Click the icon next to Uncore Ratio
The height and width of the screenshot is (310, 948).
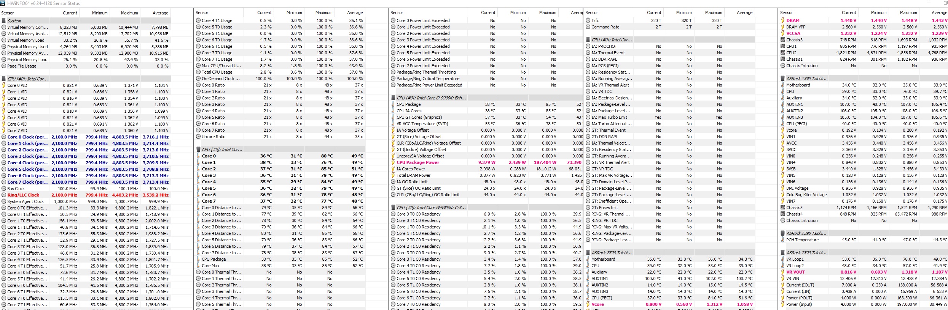click(198, 137)
